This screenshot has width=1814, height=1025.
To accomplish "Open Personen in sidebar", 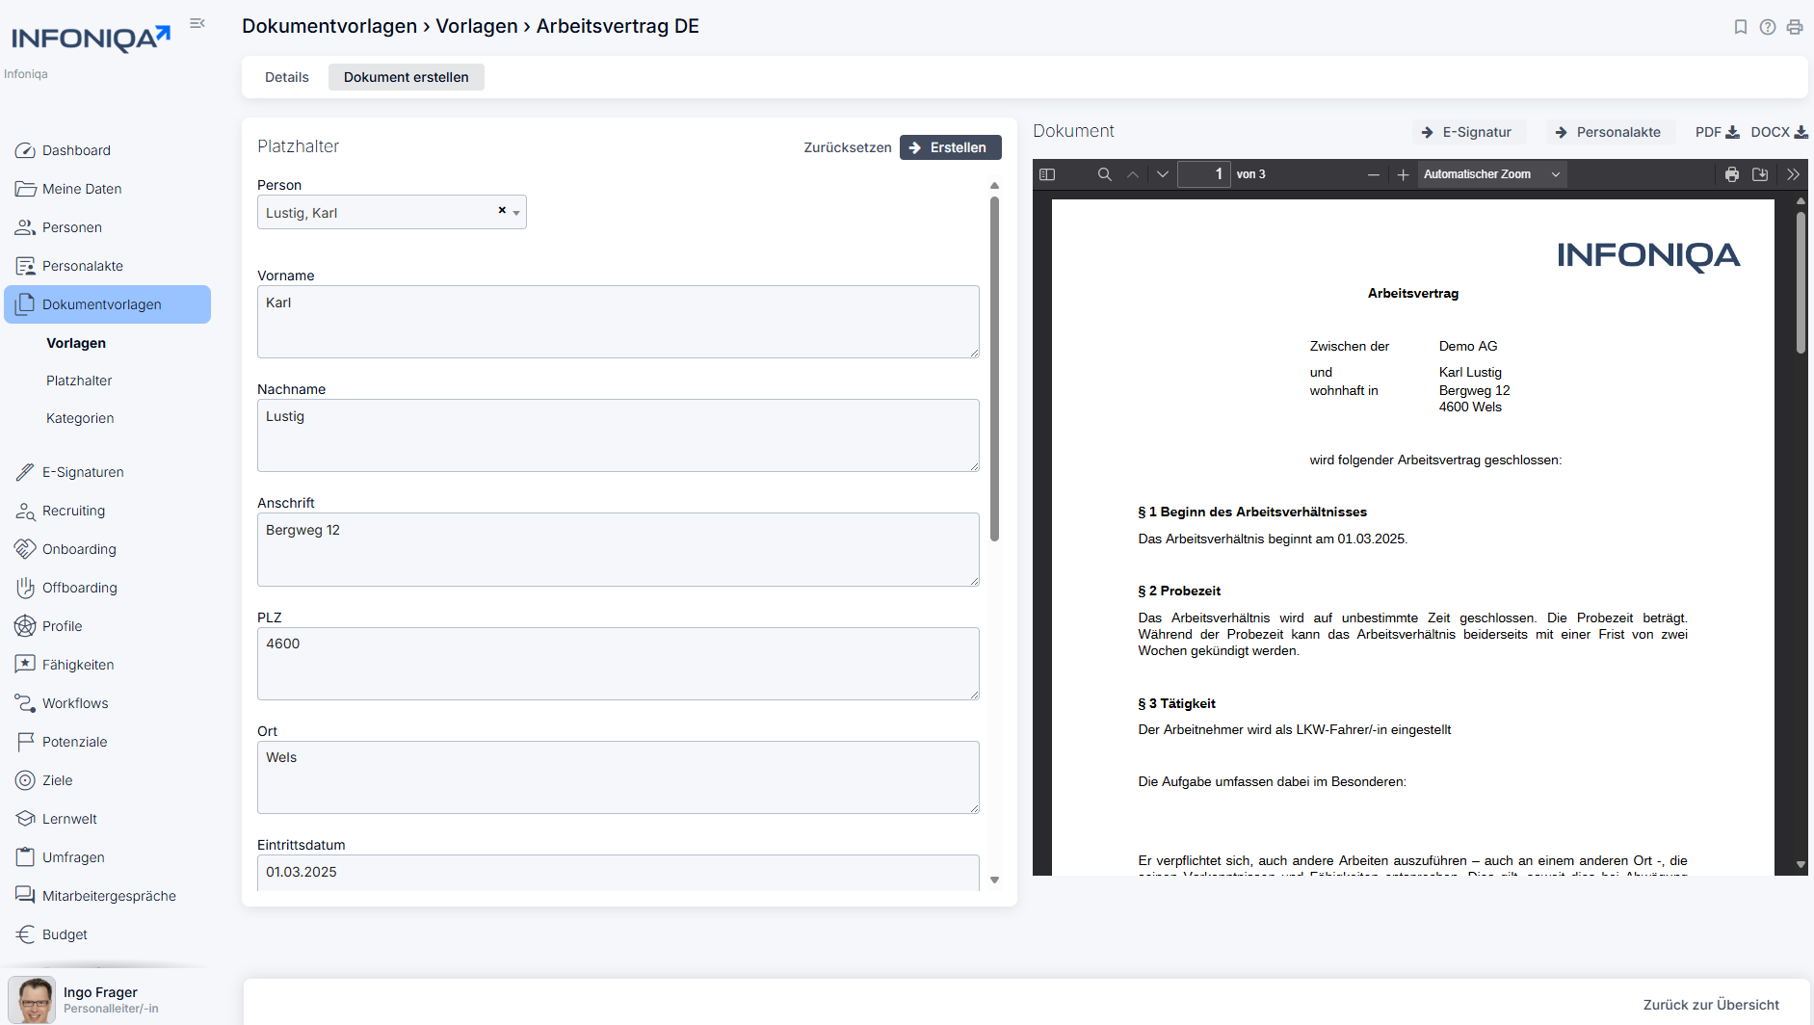I will point(107,227).
